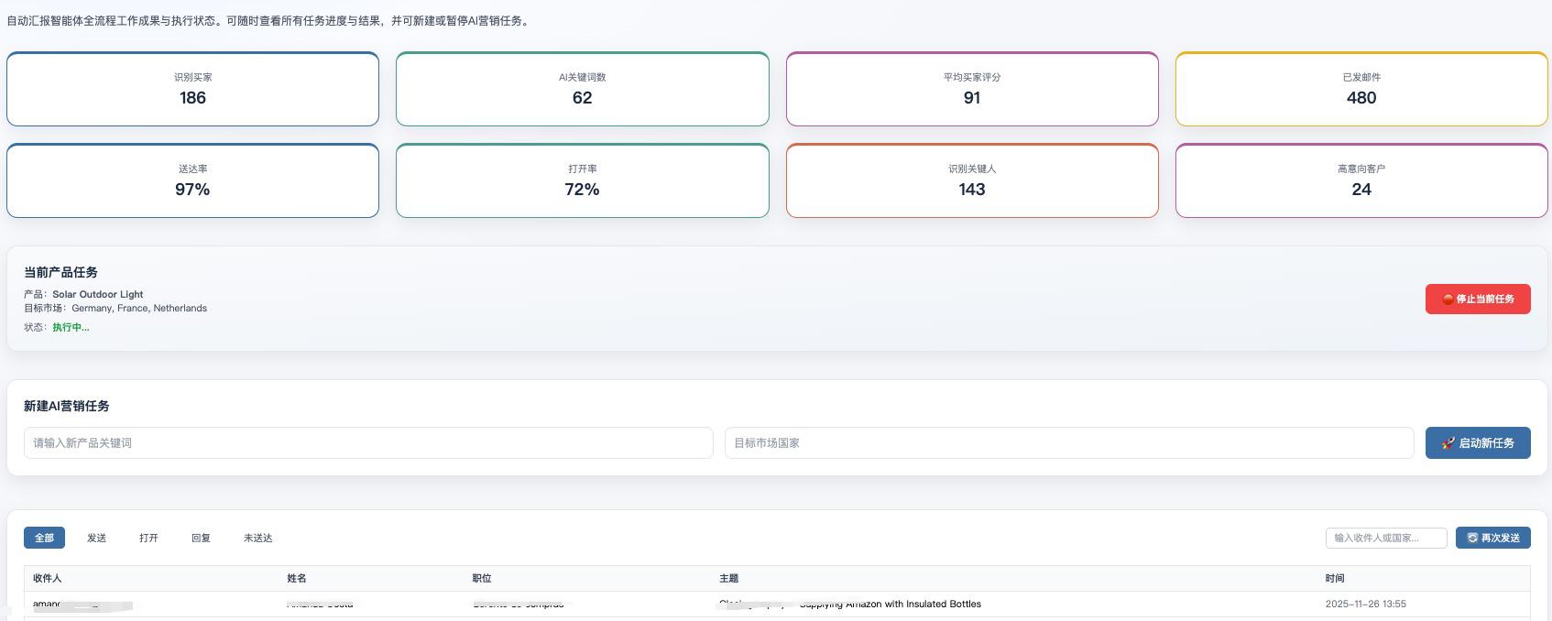1552x621 pixels.
Task: Click the AI关键词数 stat card
Action: pyautogui.click(x=582, y=89)
